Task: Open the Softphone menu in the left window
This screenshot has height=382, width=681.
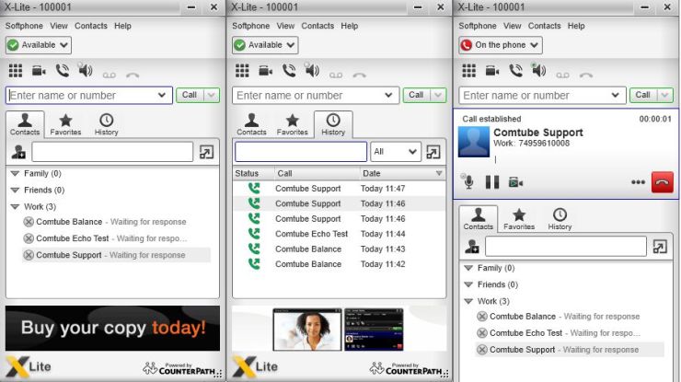Action: (x=24, y=26)
